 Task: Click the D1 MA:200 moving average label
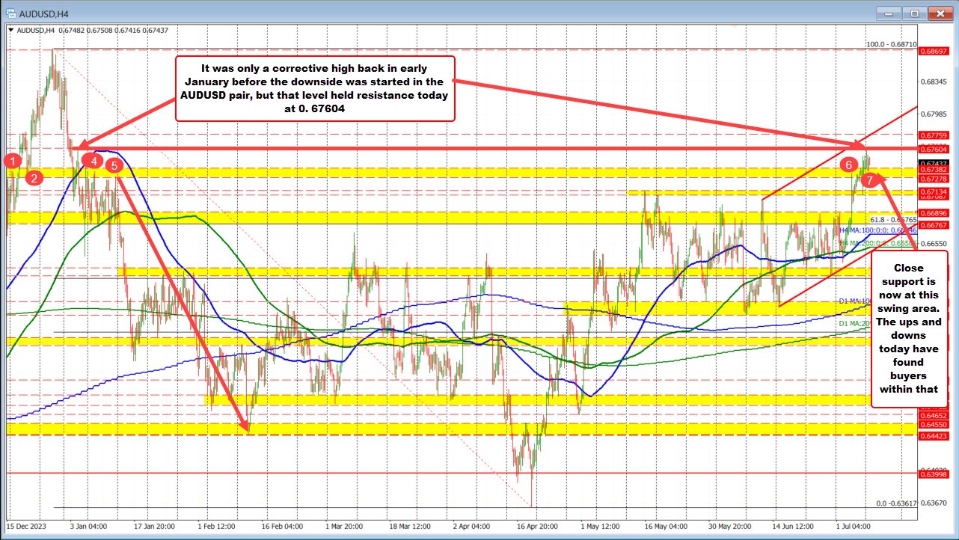(853, 324)
